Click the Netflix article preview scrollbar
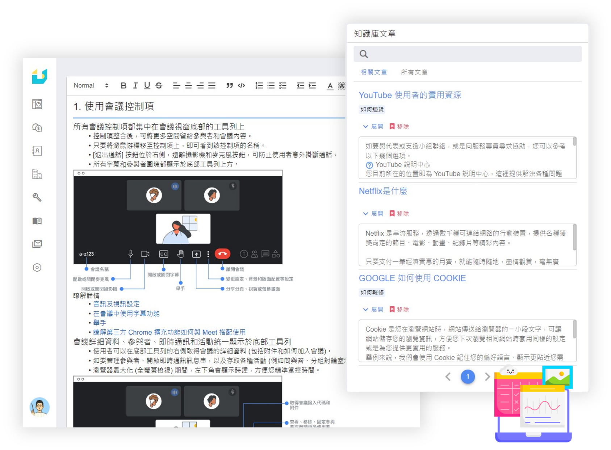The height and width of the screenshot is (450, 611). point(574,237)
